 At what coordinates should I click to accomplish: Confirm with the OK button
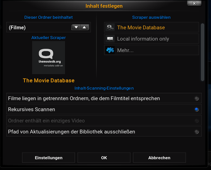(104, 158)
